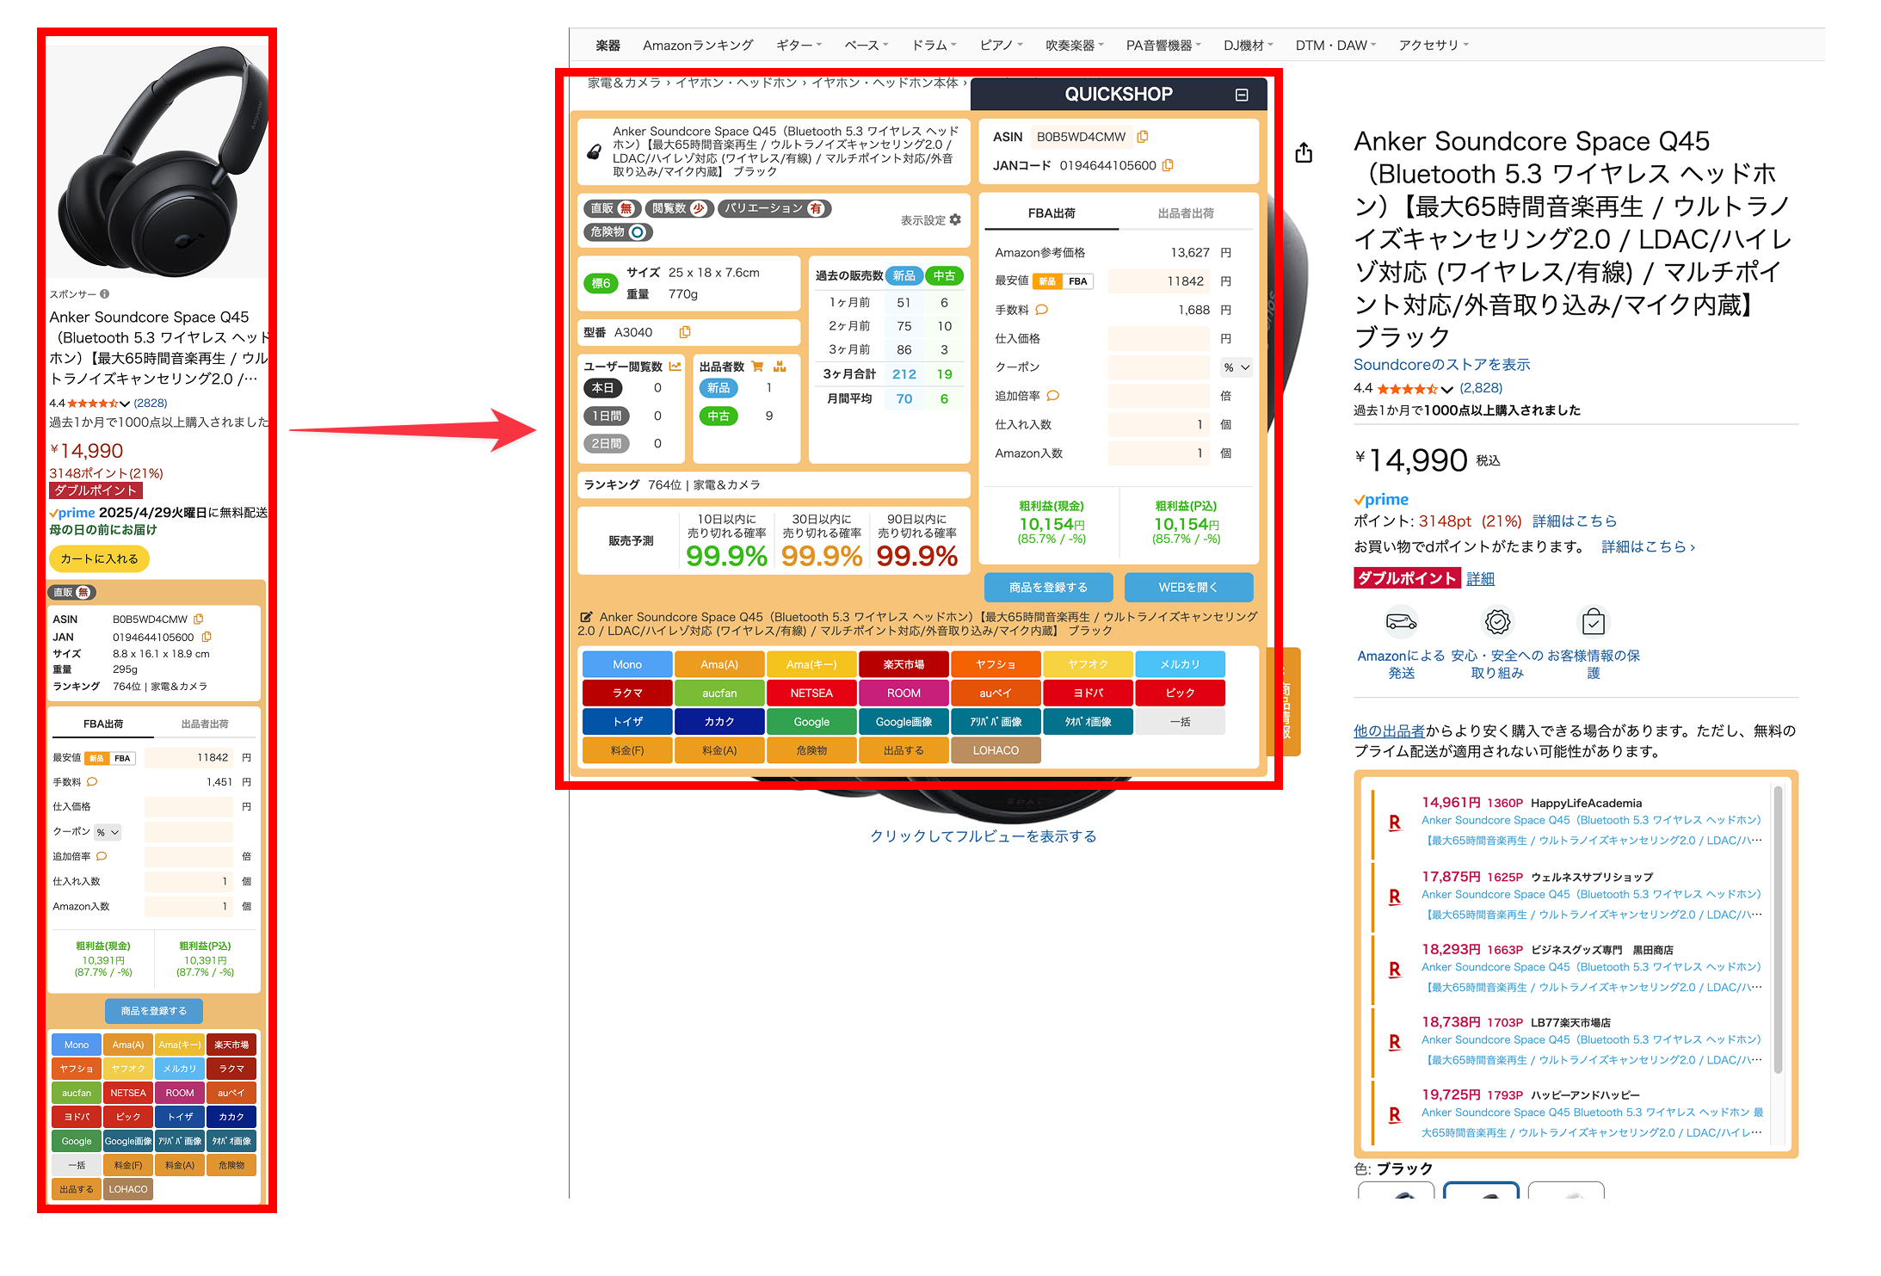1881x1276 pixels.
Task: Show 追加倍率 comment bubble in left card
Action: pyautogui.click(x=102, y=856)
